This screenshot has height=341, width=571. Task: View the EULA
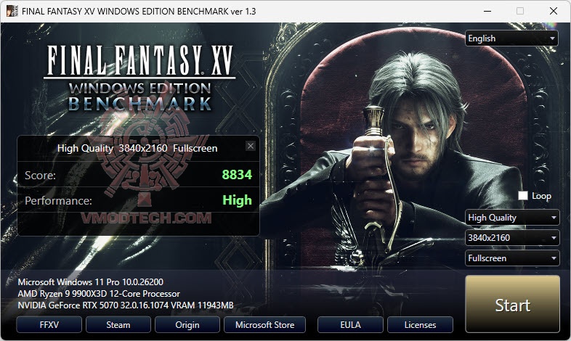coord(350,324)
